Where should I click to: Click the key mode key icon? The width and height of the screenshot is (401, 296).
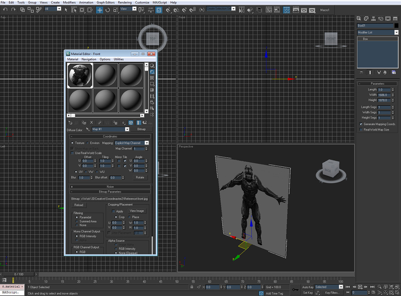coord(295,289)
